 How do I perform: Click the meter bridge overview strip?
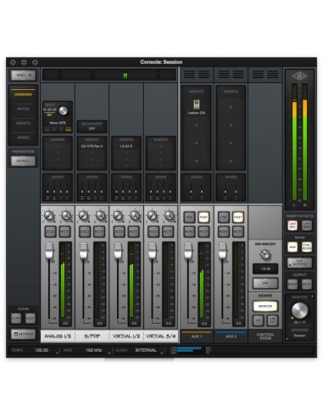pyautogui.click(x=109, y=75)
